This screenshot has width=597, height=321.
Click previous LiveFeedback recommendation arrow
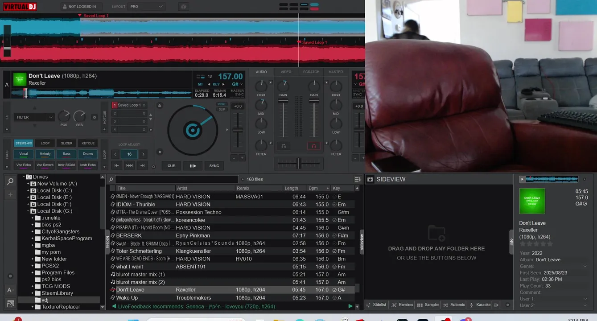click(114, 306)
